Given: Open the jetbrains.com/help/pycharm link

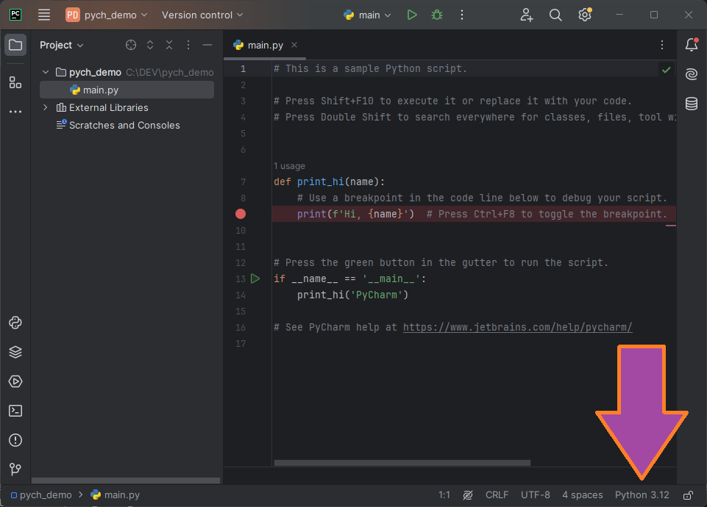Looking at the screenshot, I should 518,327.
